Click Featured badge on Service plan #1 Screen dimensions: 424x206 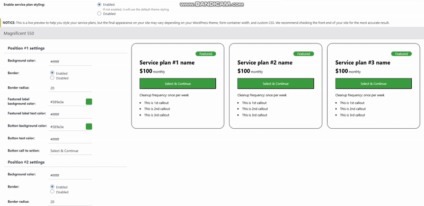coord(206,54)
